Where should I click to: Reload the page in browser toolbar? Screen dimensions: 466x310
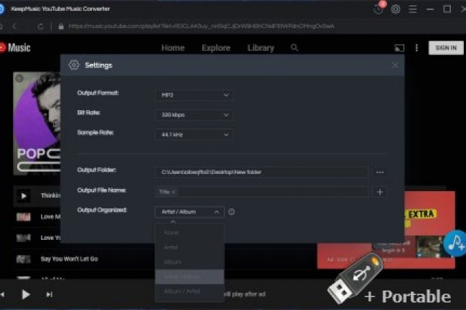(x=41, y=26)
